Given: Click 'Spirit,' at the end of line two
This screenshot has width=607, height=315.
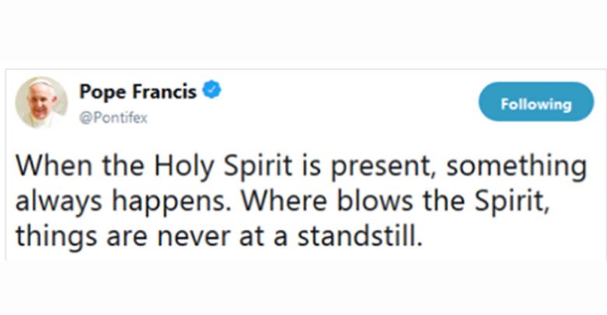Looking at the screenshot, I should pyautogui.click(x=512, y=201).
